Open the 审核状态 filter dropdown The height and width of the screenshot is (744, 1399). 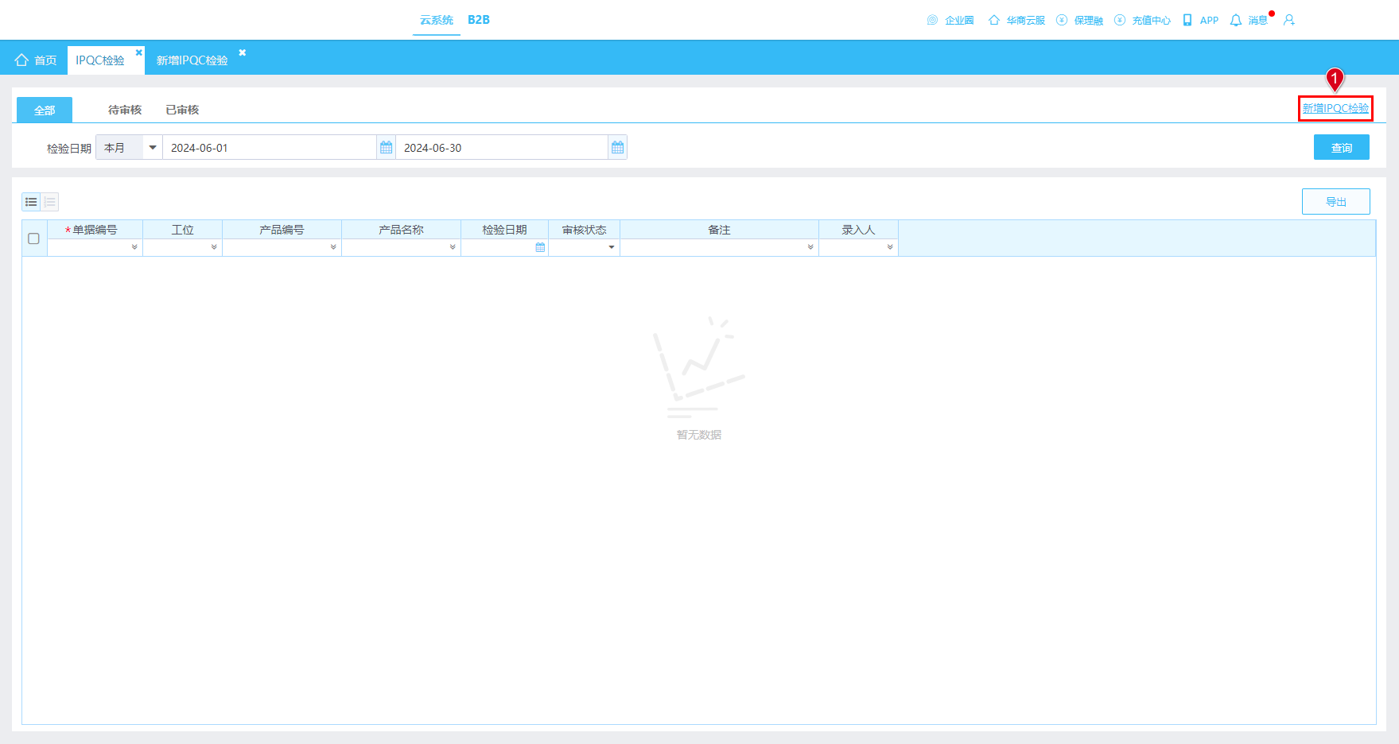[x=612, y=247]
